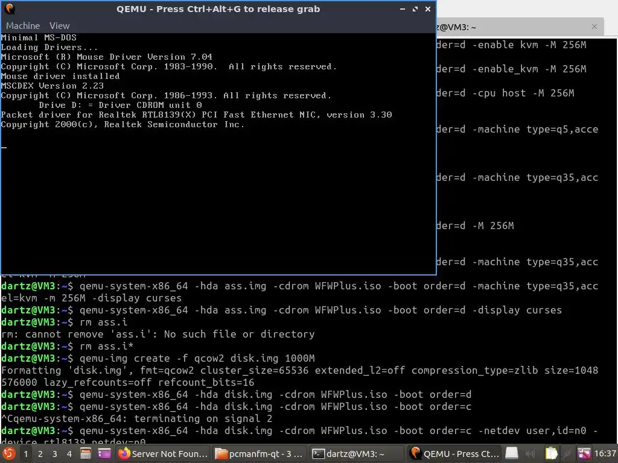Launch the file manager from the quick-launch icon
Image resolution: width=618 pixels, height=463 pixels.
(86, 453)
